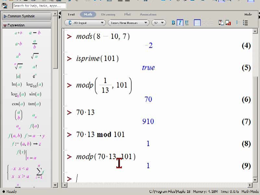Open the text color picker
260x195 pixels.
tap(221, 23)
